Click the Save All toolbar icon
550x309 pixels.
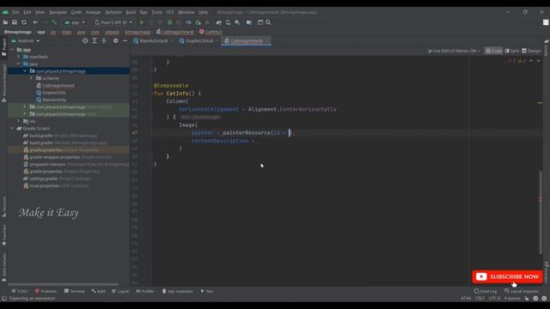click(15, 22)
